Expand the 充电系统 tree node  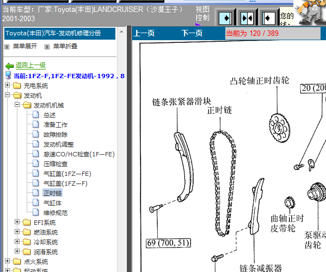[7, 85]
